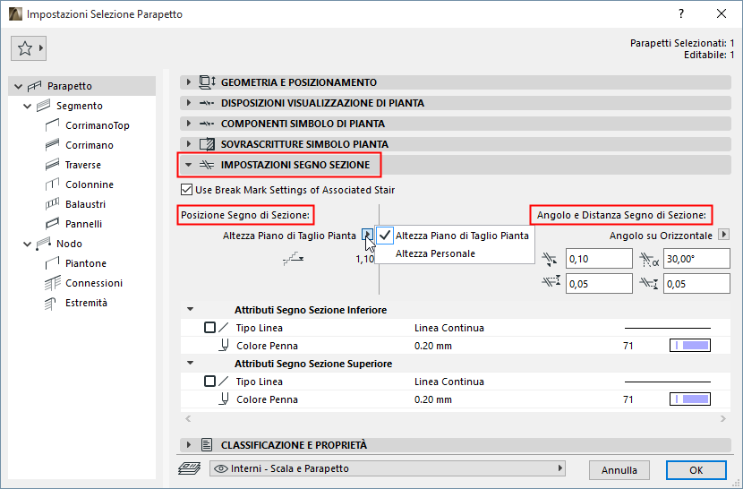The width and height of the screenshot is (743, 489).
Task: Open Colore Penna swatch under Sezione Superiore
Action: 690,399
